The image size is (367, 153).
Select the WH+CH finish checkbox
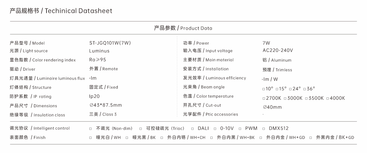click(162, 138)
